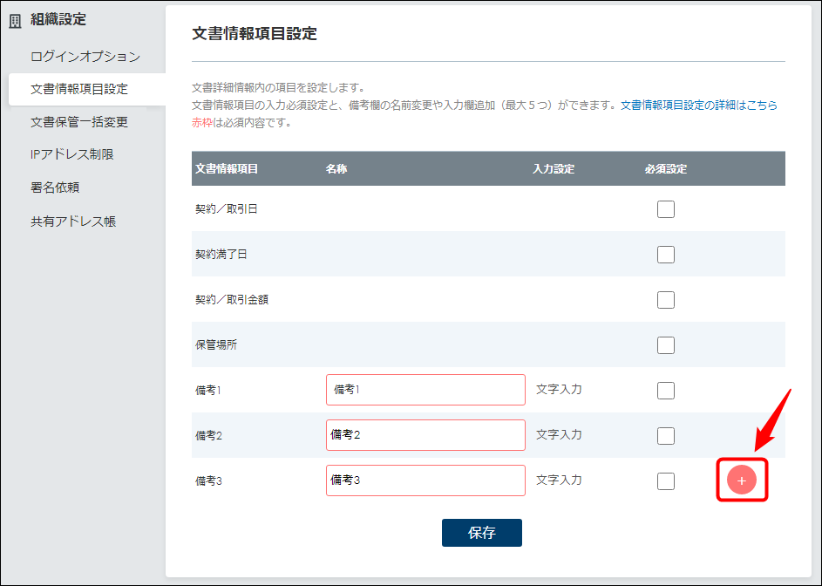Enable required setting for 備考1

666,391
